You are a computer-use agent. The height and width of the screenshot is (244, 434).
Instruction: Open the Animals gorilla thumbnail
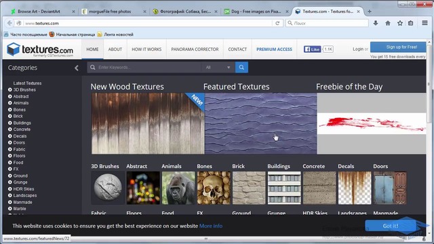pos(178,188)
